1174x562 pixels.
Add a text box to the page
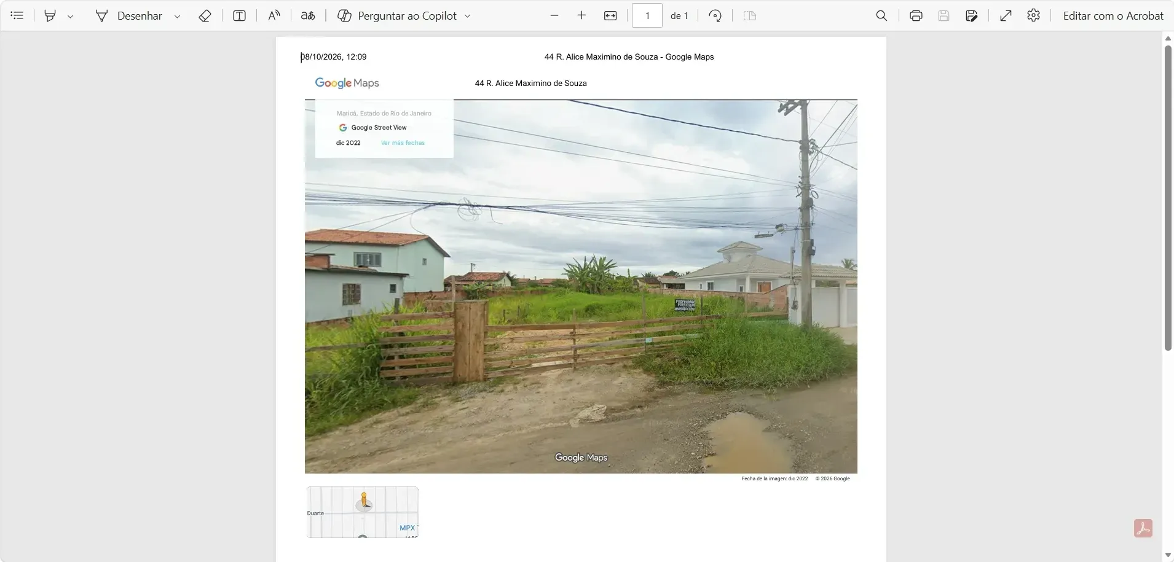click(x=240, y=15)
